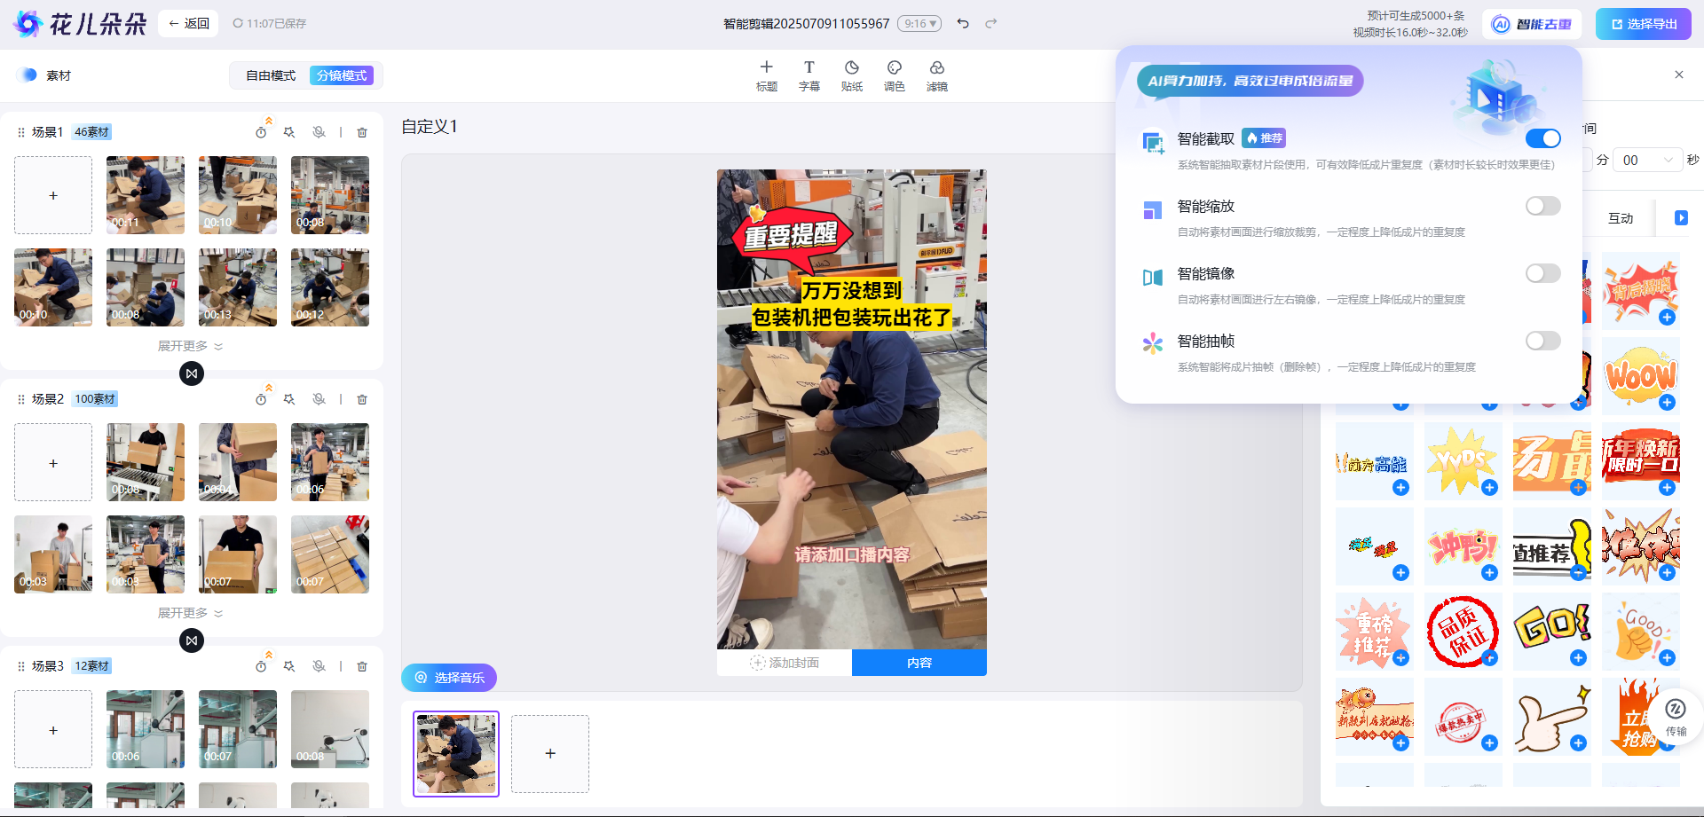Click the 传输 transfer floating icon
The image size is (1704, 817).
click(1676, 716)
